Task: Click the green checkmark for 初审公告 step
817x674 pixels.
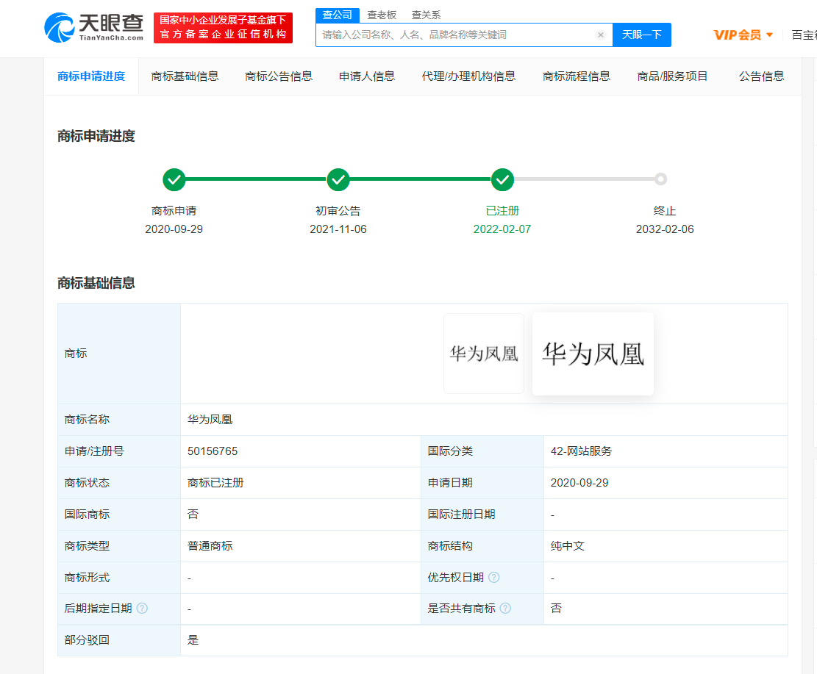Action: [x=338, y=179]
